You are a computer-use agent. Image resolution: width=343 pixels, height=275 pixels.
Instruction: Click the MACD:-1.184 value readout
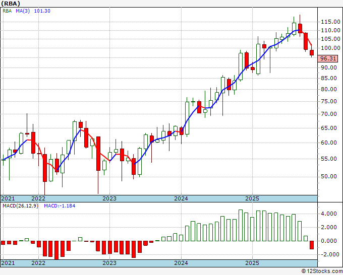pos(60,206)
